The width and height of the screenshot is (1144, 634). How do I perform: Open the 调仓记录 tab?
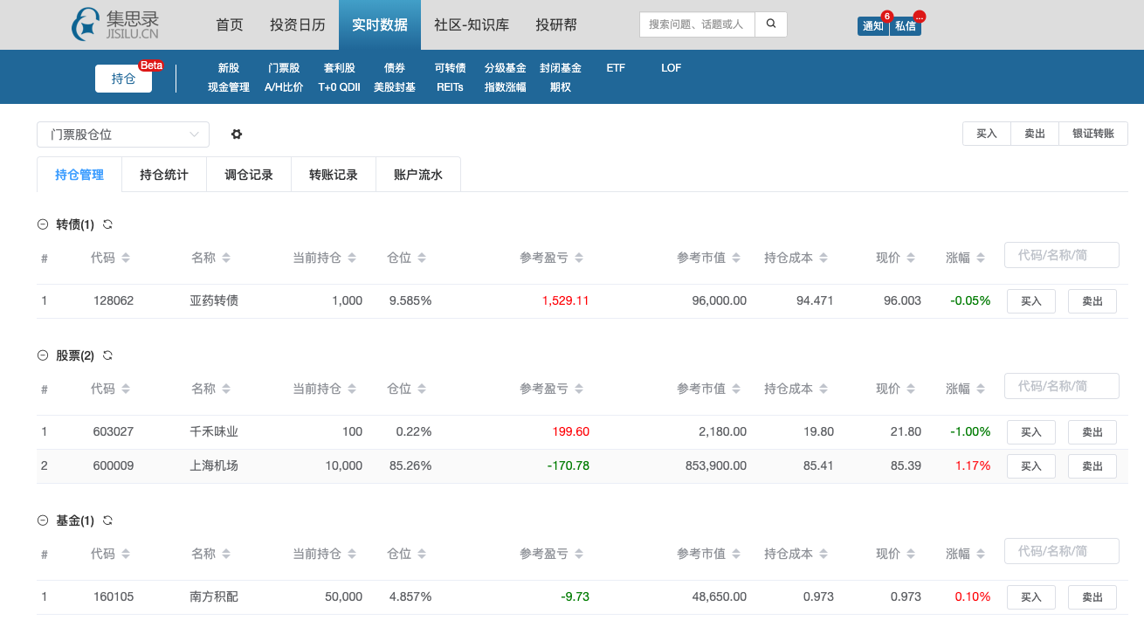point(249,175)
